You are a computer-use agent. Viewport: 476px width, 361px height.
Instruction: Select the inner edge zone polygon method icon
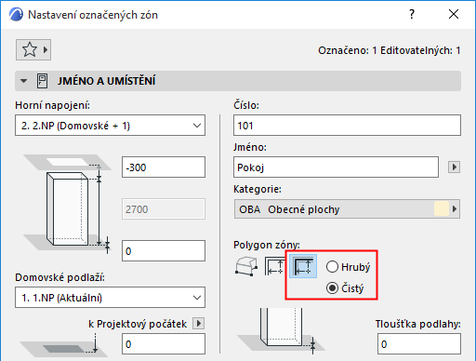click(x=274, y=266)
